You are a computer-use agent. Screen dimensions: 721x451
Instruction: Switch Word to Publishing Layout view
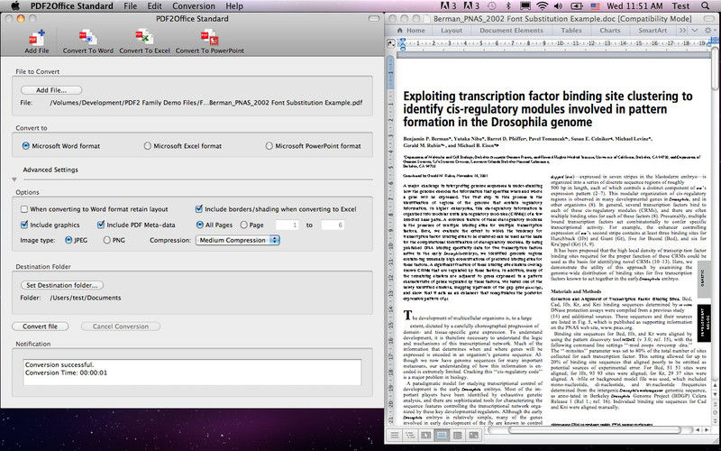pos(426,435)
